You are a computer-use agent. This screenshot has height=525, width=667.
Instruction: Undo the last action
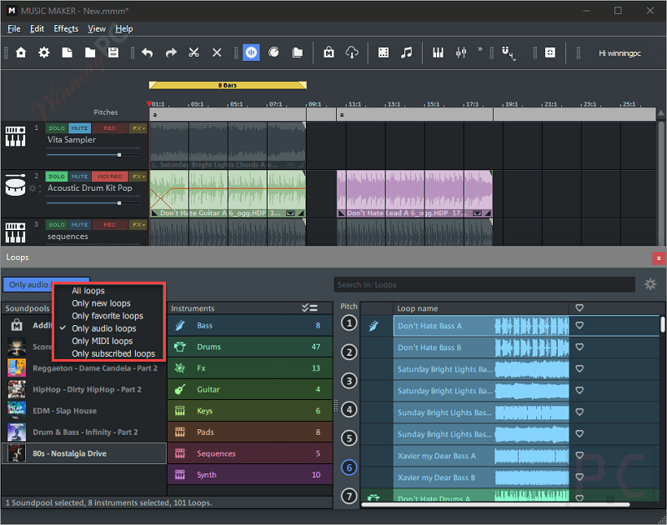[x=148, y=52]
